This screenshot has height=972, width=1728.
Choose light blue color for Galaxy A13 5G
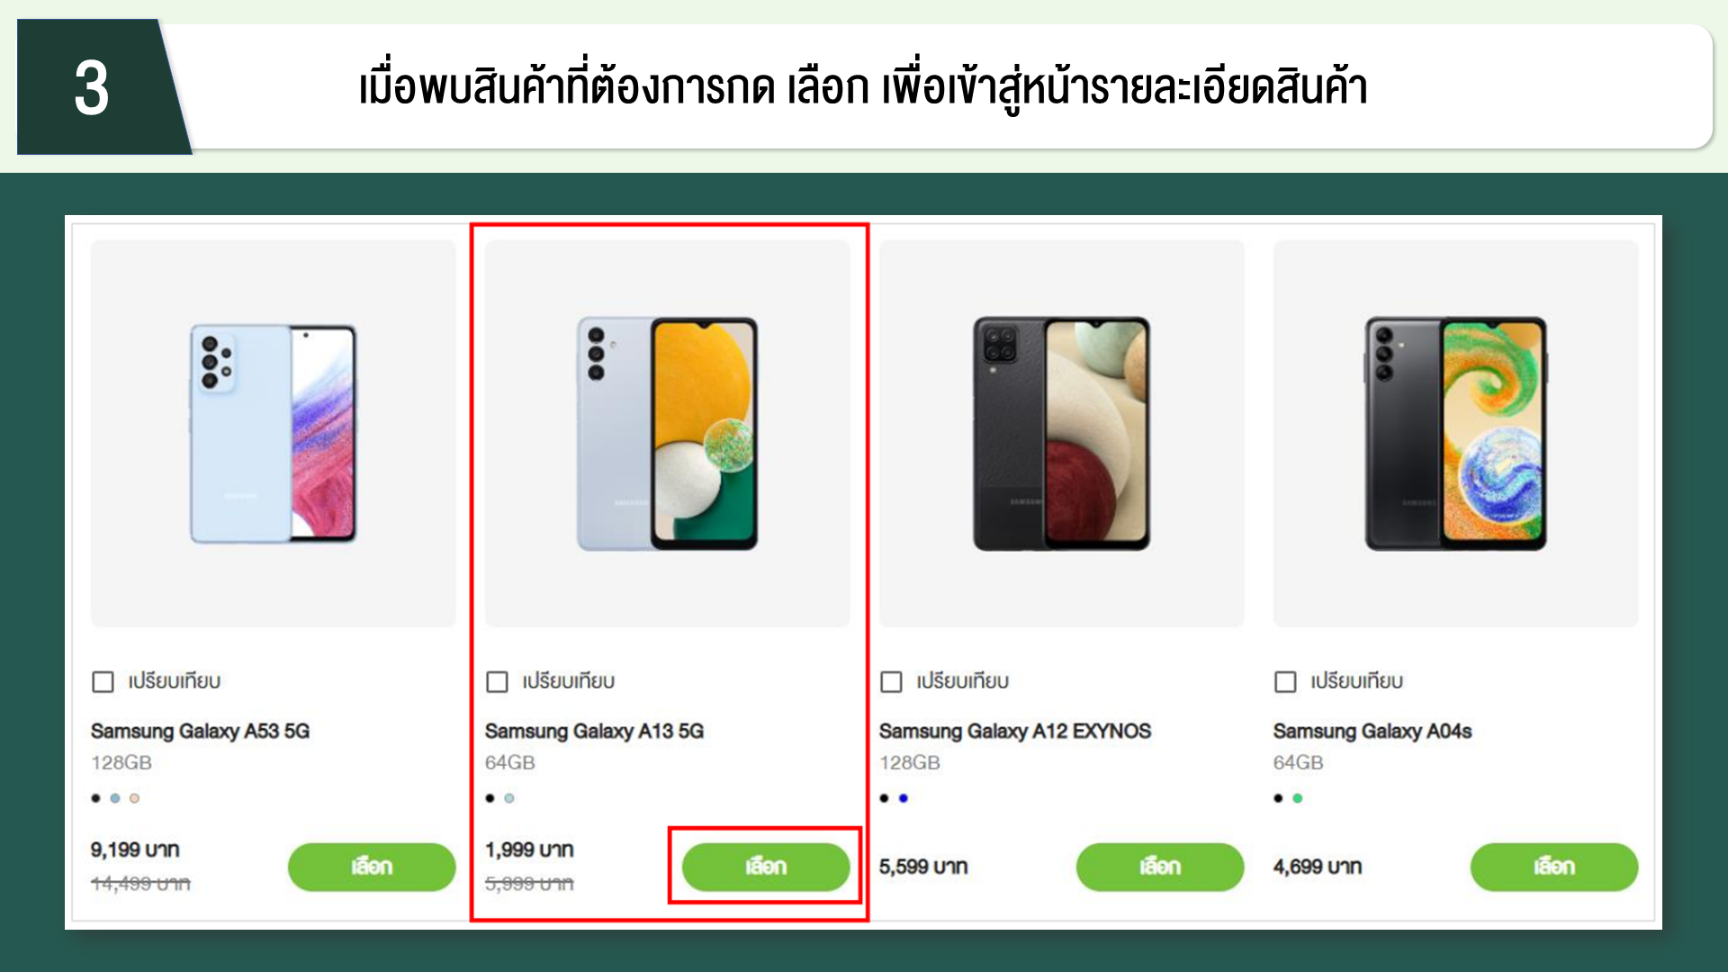509,798
